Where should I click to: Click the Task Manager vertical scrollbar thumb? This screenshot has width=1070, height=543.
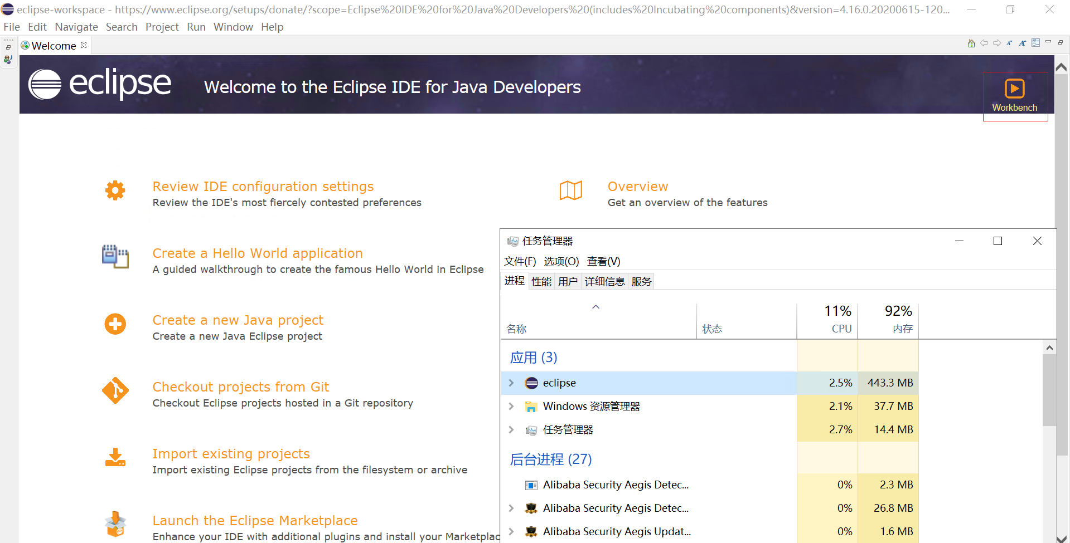1049,390
